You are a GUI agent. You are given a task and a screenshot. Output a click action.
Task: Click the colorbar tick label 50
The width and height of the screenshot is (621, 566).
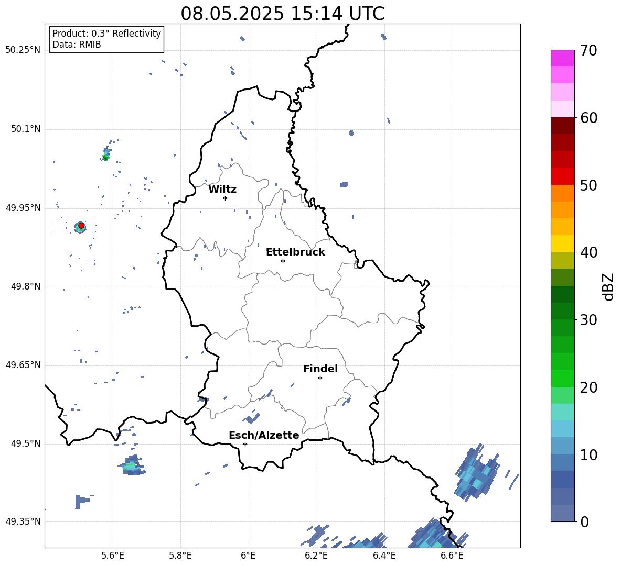588,185
